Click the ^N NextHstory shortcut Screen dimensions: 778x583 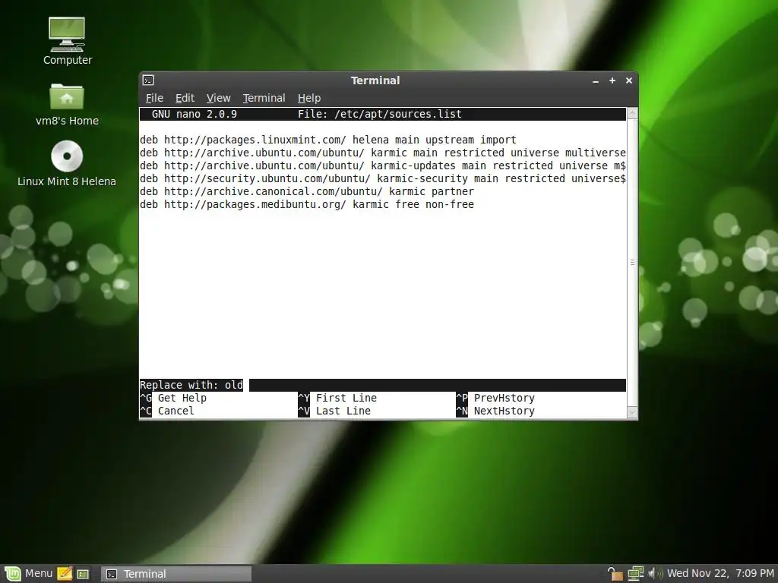tap(495, 411)
